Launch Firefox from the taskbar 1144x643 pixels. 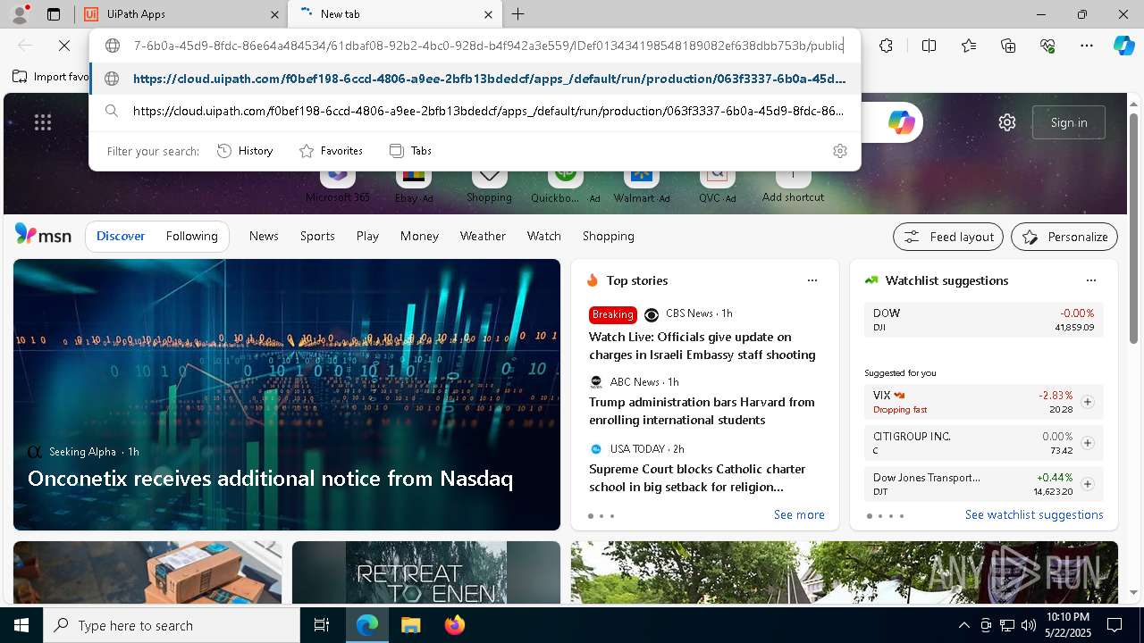[x=454, y=625]
